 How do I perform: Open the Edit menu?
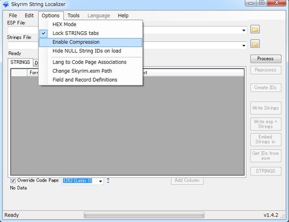(29, 16)
